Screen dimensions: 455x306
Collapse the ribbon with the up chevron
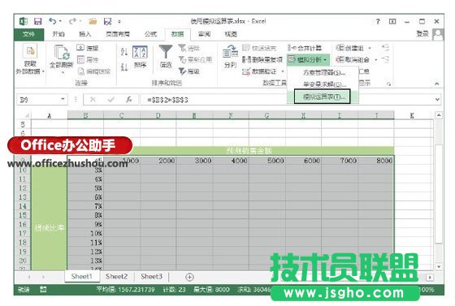[x=437, y=84]
